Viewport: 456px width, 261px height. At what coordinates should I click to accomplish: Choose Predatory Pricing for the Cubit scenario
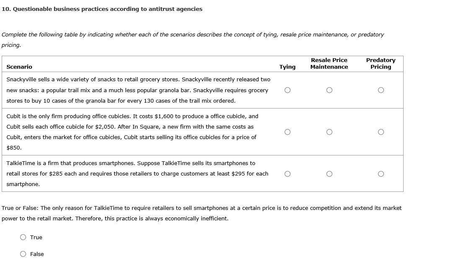pos(381,132)
